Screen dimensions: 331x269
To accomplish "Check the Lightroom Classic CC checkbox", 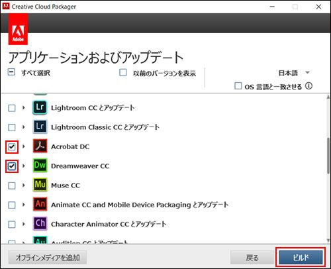I will click(12, 127).
